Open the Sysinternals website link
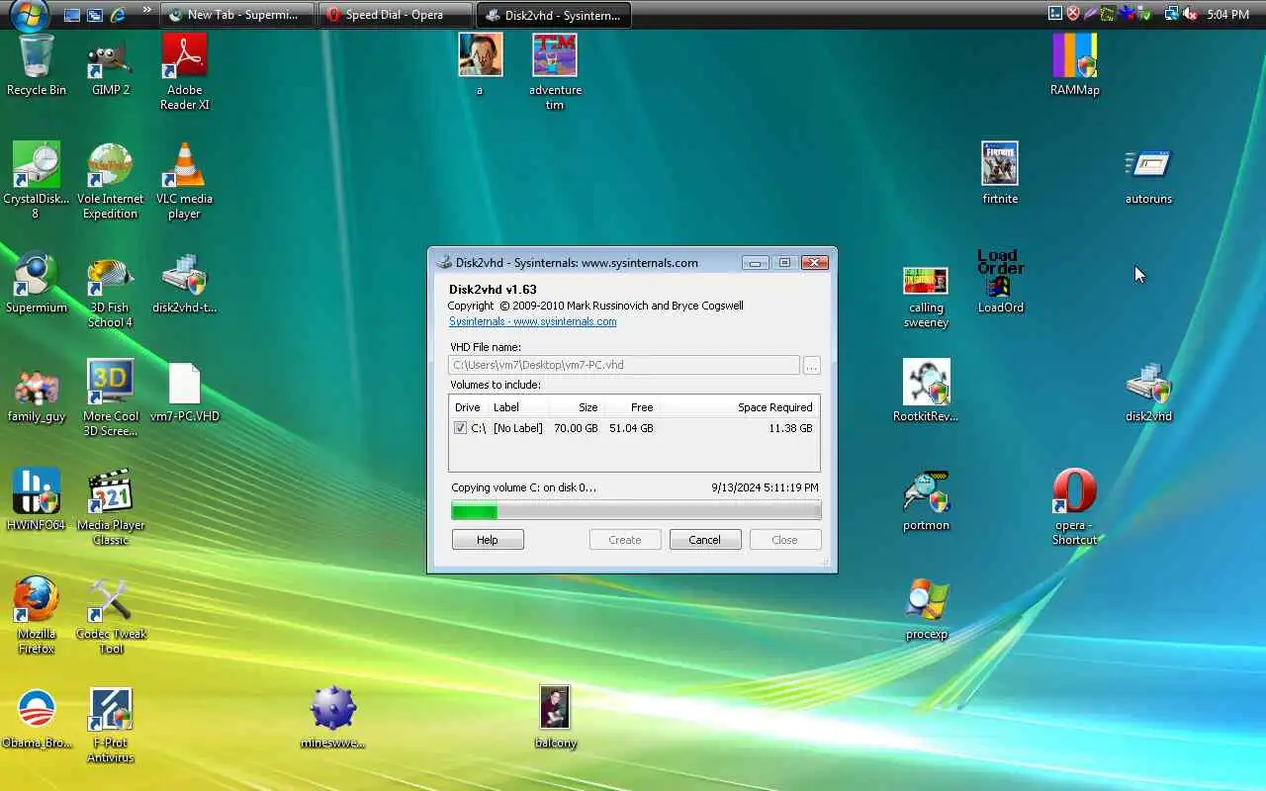 532,321
